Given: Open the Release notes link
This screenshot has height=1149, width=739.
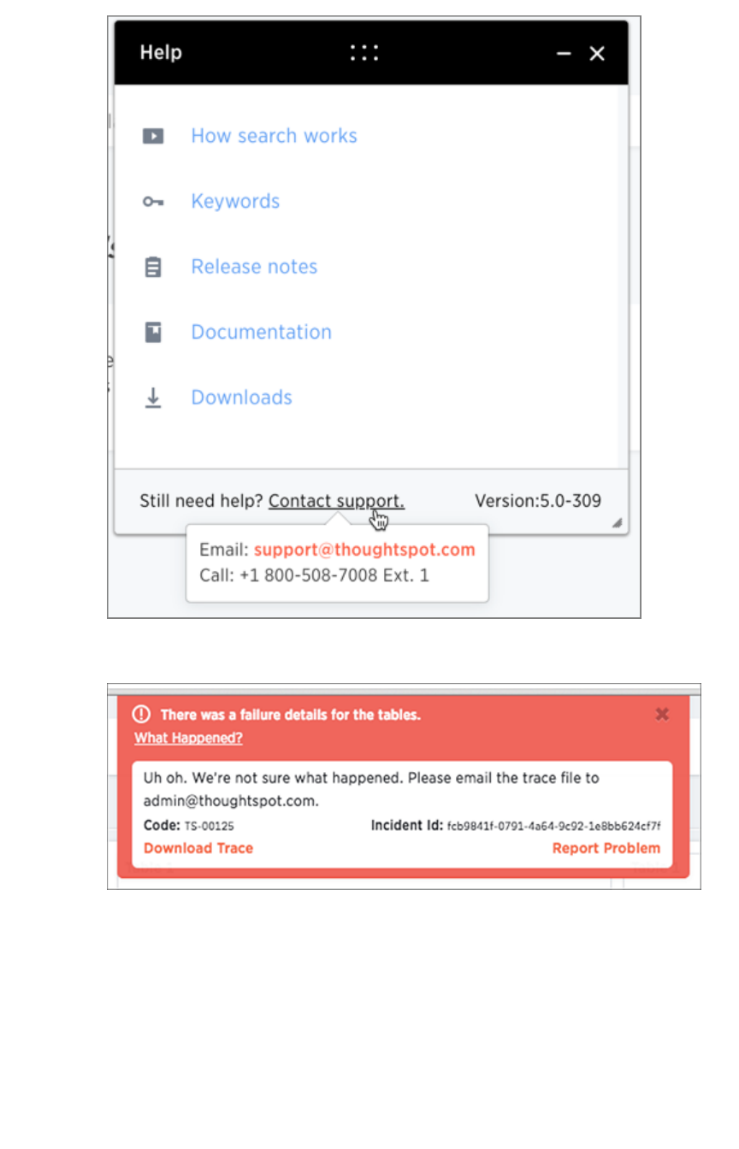Looking at the screenshot, I should click(254, 267).
